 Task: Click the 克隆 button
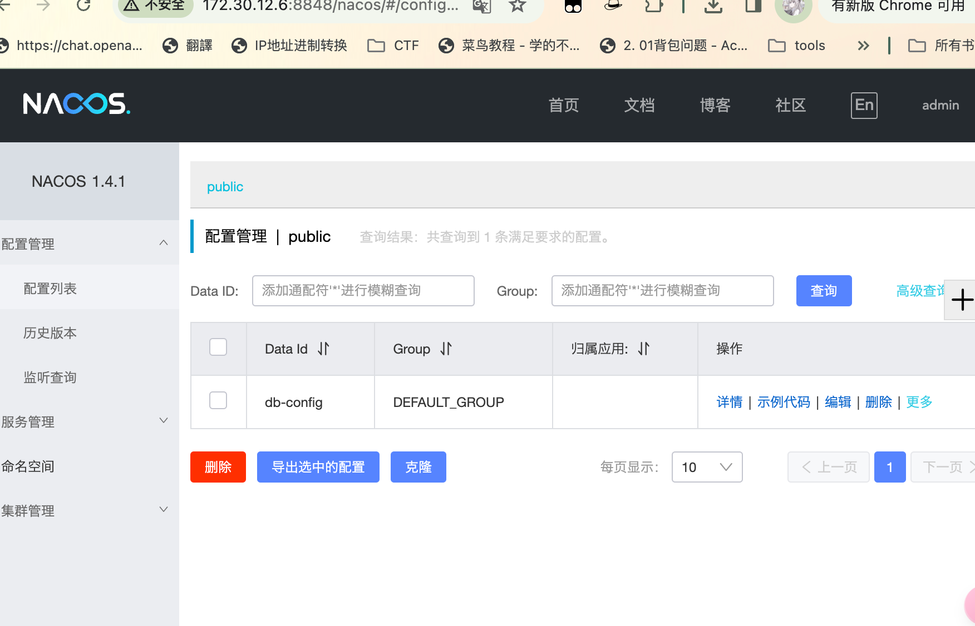tap(418, 467)
